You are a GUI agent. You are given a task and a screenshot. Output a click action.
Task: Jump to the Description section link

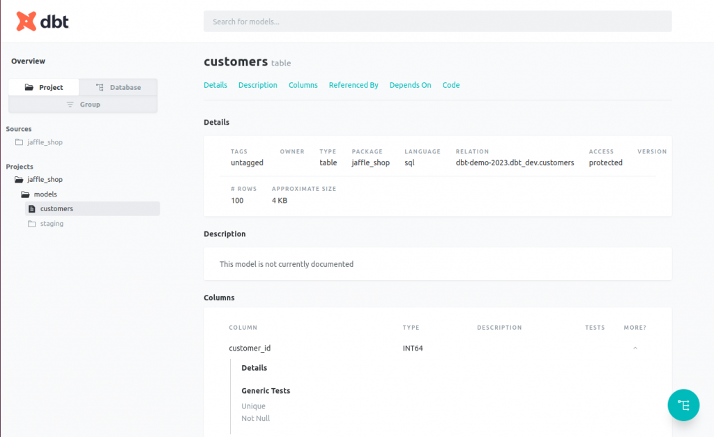pyautogui.click(x=258, y=85)
